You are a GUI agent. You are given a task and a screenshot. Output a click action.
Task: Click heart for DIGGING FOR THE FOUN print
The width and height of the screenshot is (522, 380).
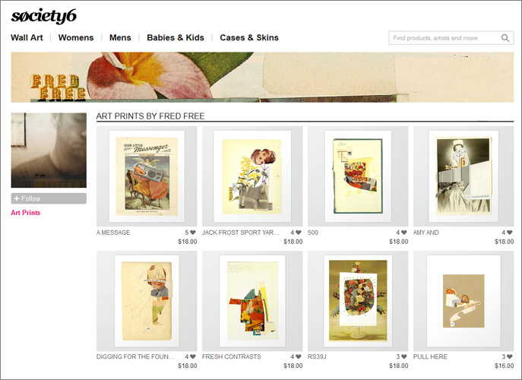point(193,356)
